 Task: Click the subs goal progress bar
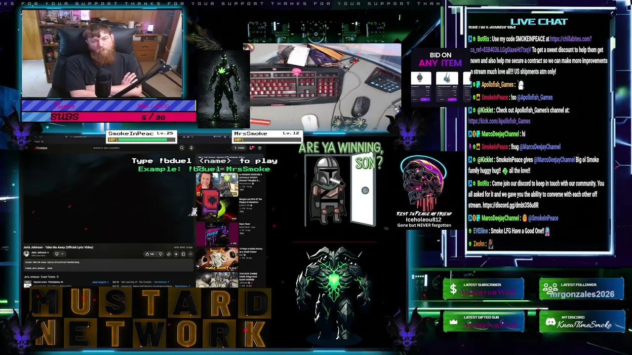pyautogui.click(x=108, y=117)
